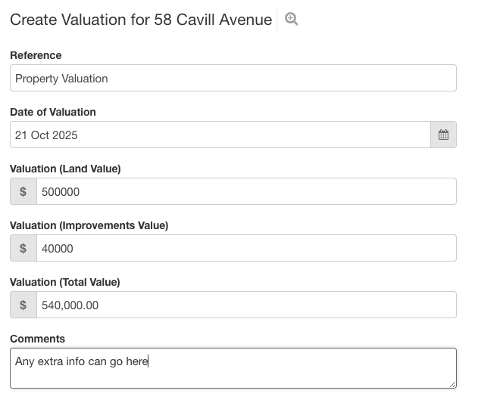Image resolution: width=478 pixels, height=409 pixels.
Task: Click the Date of Valuation field
Action: [220, 135]
